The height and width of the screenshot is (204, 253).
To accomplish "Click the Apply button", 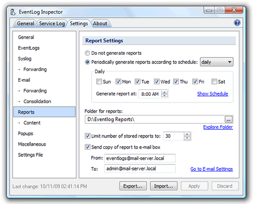I will tap(194, 186).
